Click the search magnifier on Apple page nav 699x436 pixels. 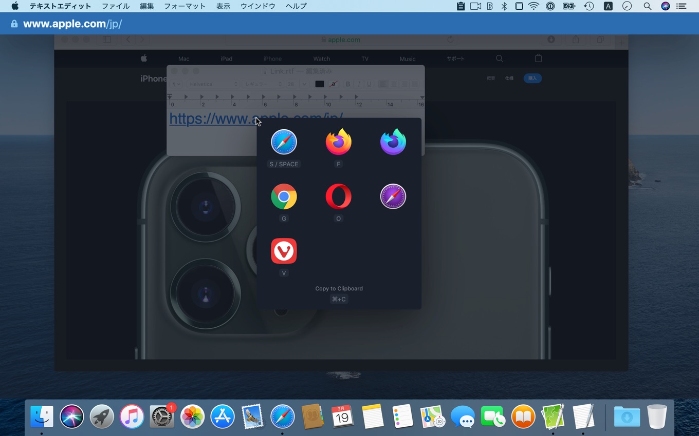click(x=500, y=58)
